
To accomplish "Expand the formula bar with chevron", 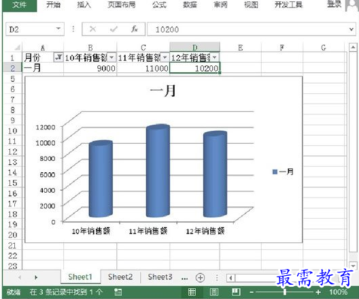I will (x=352, y=29).
